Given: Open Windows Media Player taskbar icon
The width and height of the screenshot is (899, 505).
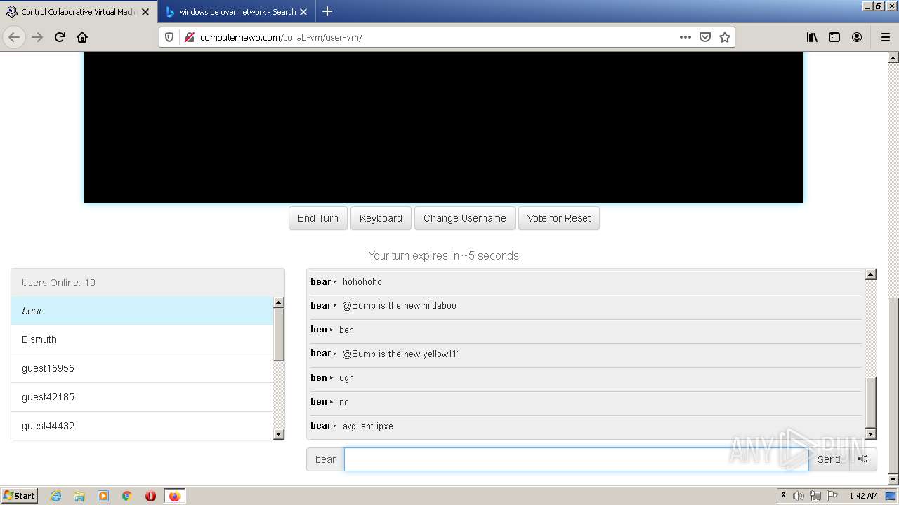Looking at the screenshot, I should point(103,496).
